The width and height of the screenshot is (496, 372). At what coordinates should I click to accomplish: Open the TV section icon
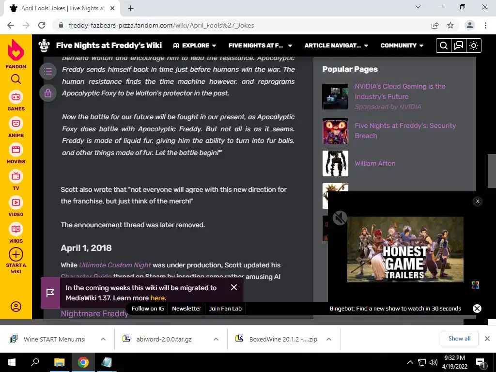point(16,176)
